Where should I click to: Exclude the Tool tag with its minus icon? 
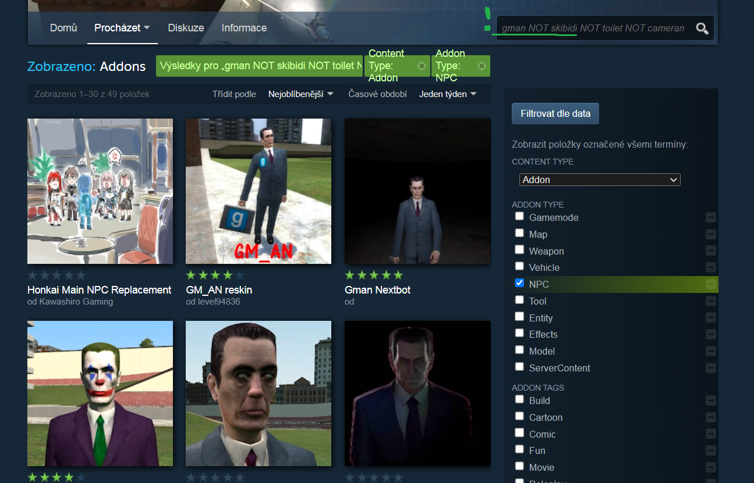[711, 301]
